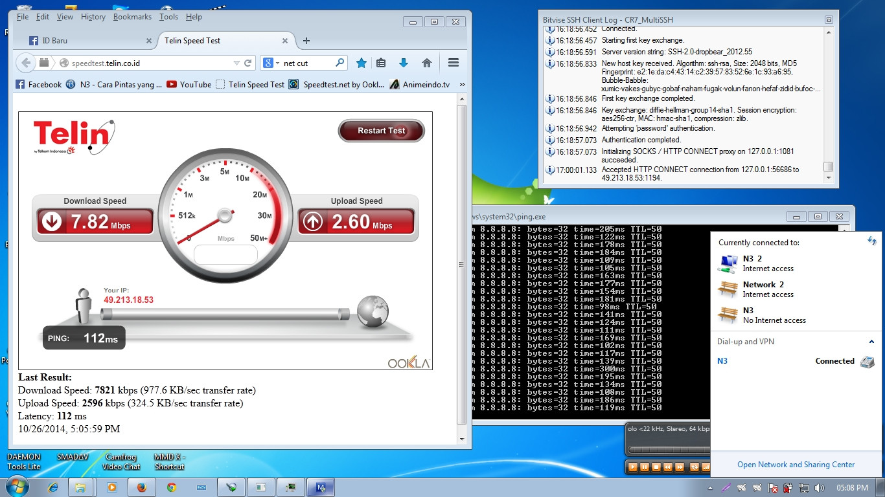Launch Windows Media Player from taskbar

coord(111,487)
